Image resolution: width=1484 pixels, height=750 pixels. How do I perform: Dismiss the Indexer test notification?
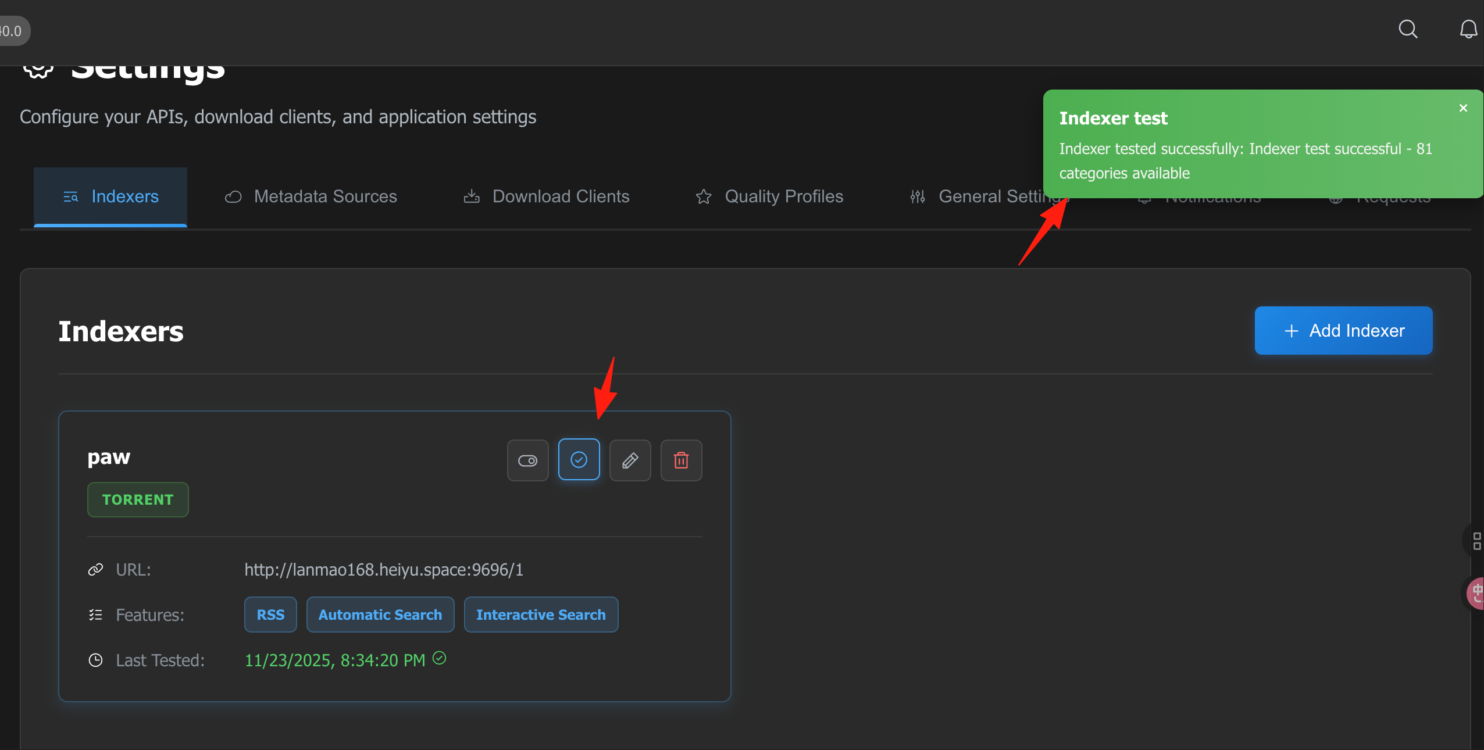(x=1463, y=108)
